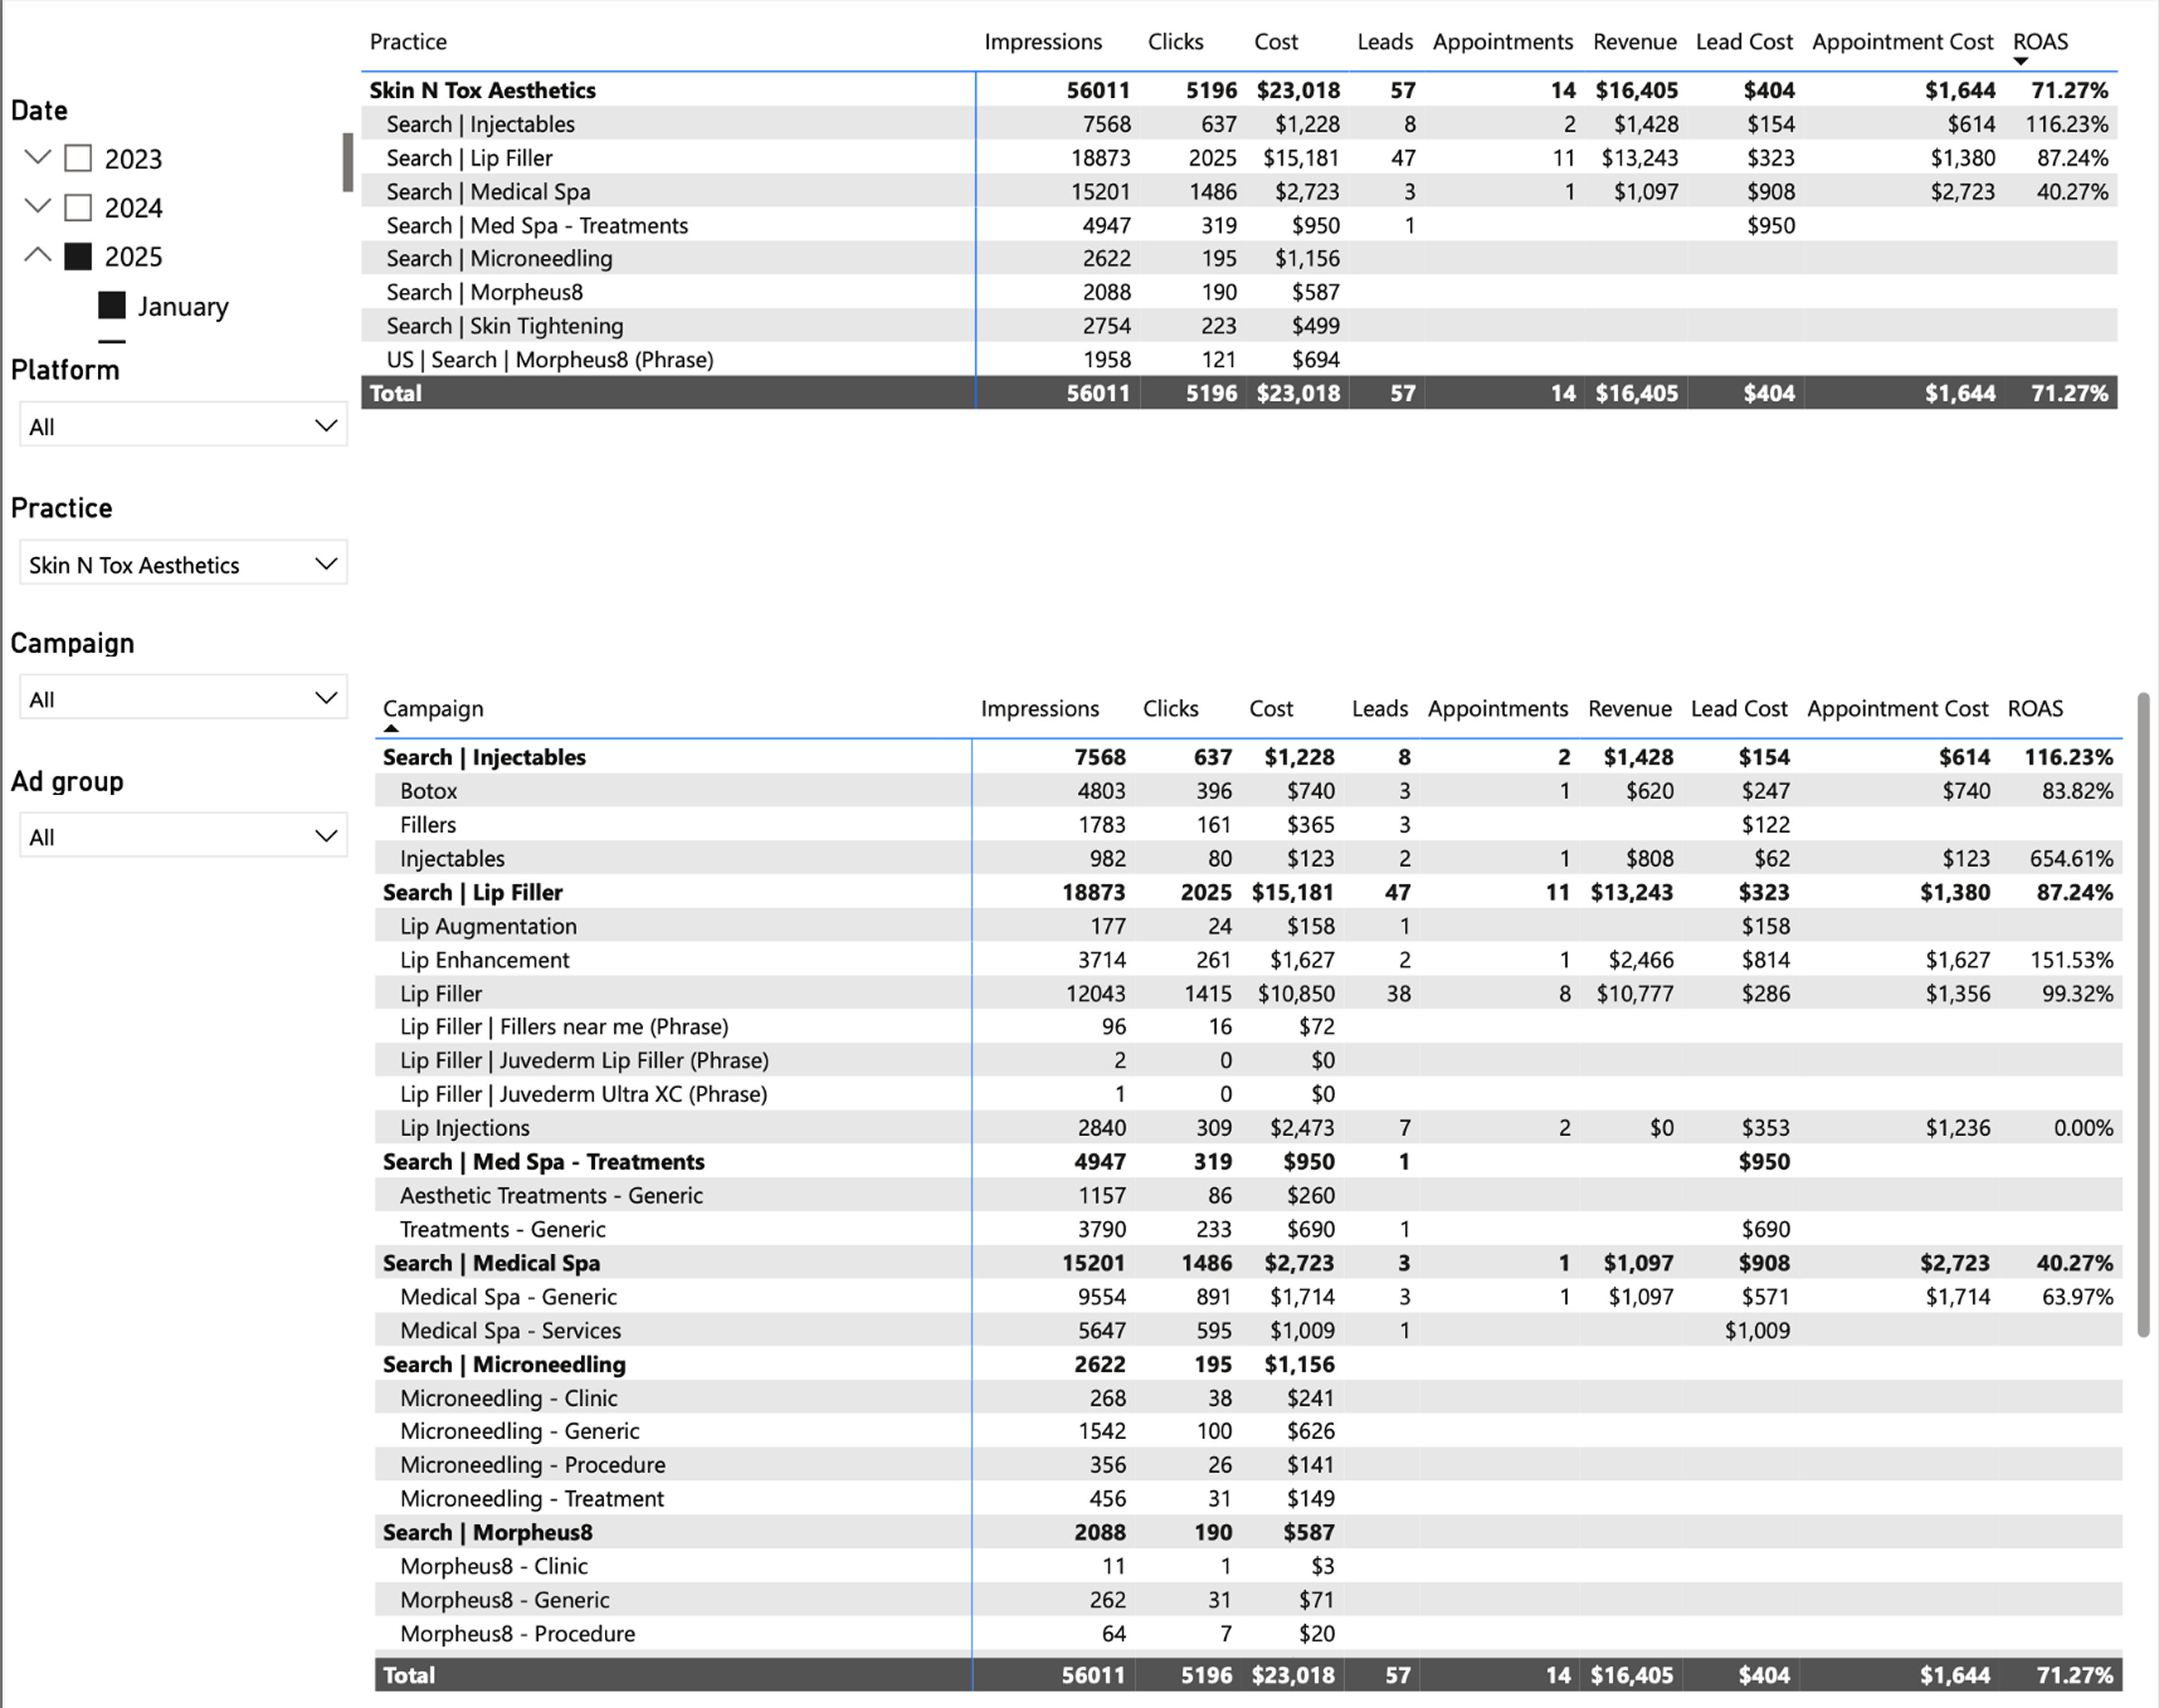
Task: Click the date slicer scrollbar thumb
Action: pyautogui.click(x=348, y=162)
